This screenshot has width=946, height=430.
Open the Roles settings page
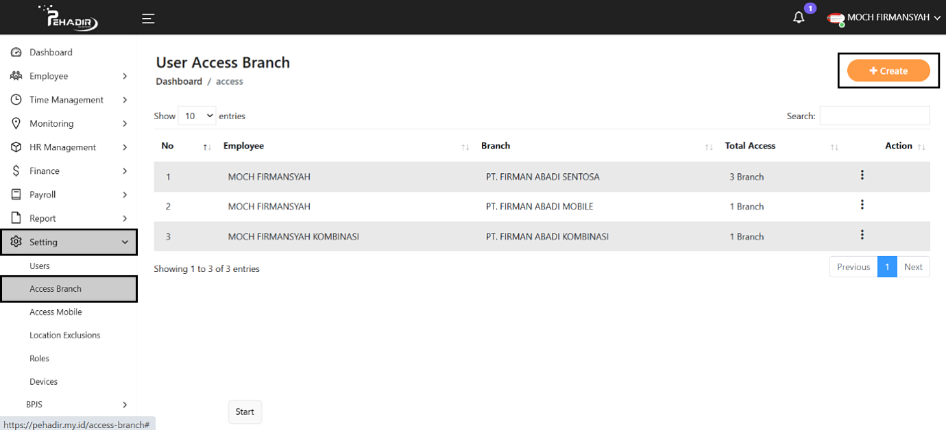point(39,358)
